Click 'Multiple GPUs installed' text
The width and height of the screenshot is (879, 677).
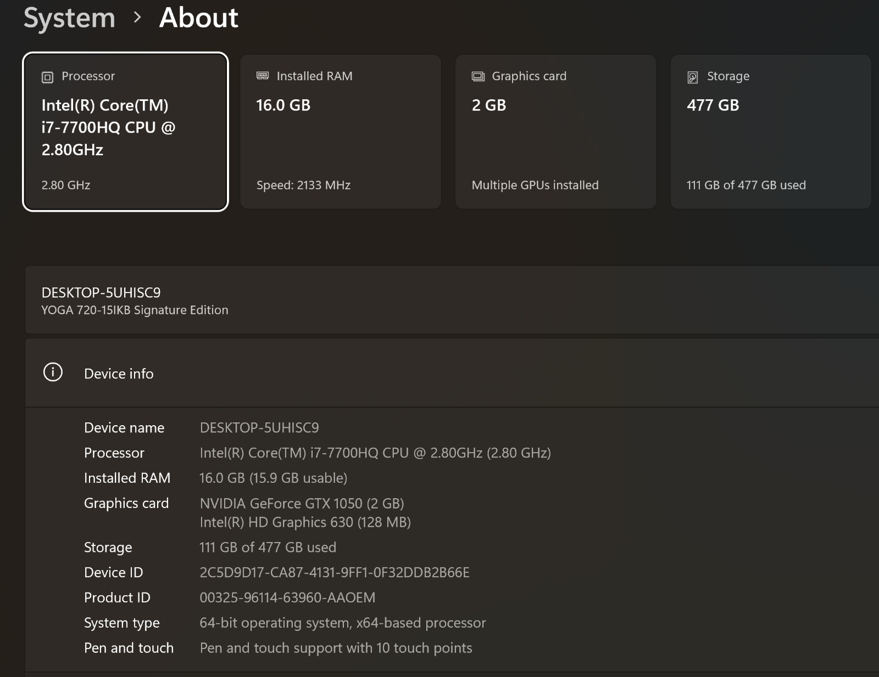tap(535, 185)
